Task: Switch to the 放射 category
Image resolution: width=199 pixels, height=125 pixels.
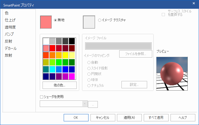Action: tap(8, 55)
